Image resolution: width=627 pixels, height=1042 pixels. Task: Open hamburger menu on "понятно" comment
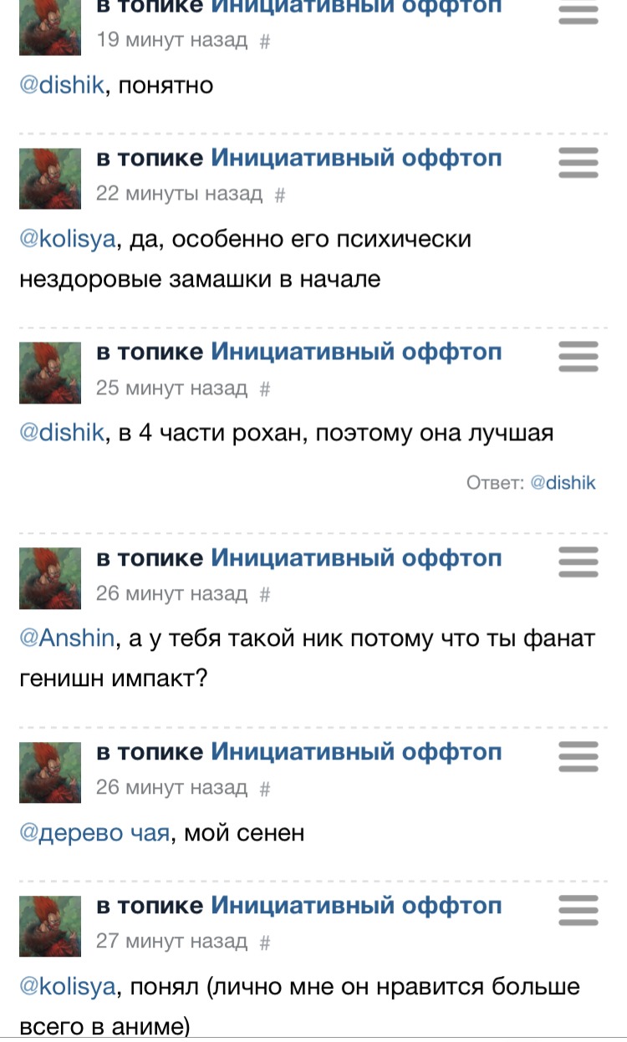point(578,12)
